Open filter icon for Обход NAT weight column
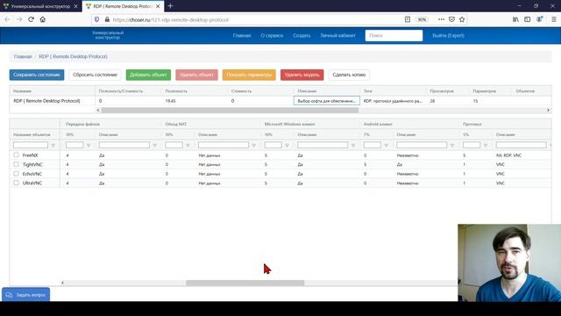Image resolution: width=561 pixels, height=316 pixels. tap(188, 145)
